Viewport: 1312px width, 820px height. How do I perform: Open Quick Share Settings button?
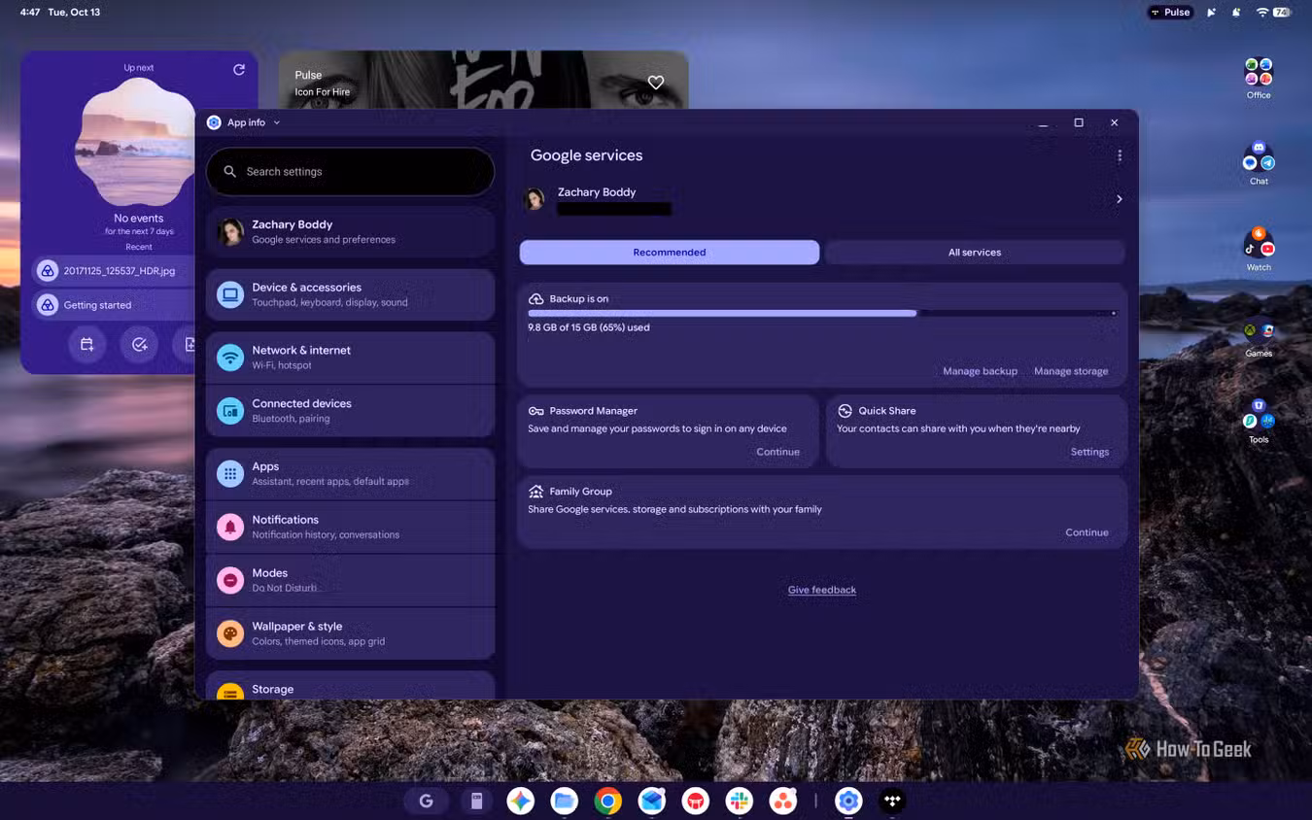(x=1089, y=452)
